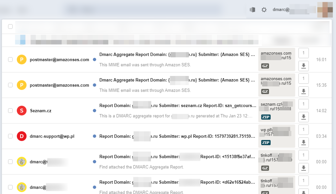
Task: Toggle unread dot on the Seznam.cz email
Action: (x=95, y=111)
